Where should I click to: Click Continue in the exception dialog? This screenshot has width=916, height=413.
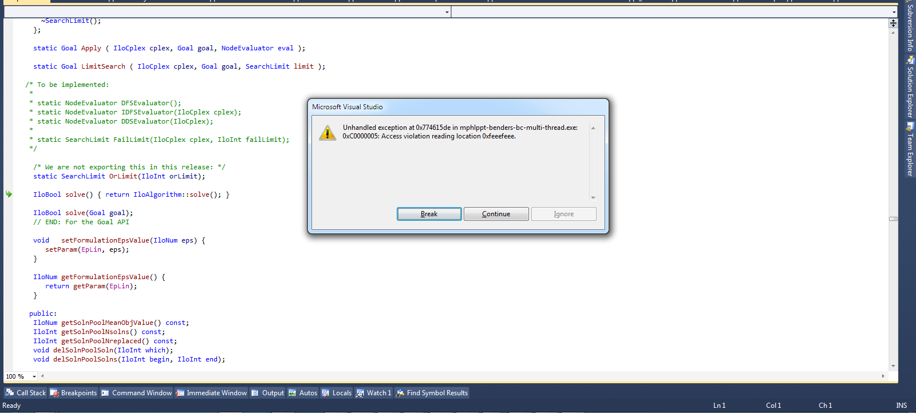(496, 214)
